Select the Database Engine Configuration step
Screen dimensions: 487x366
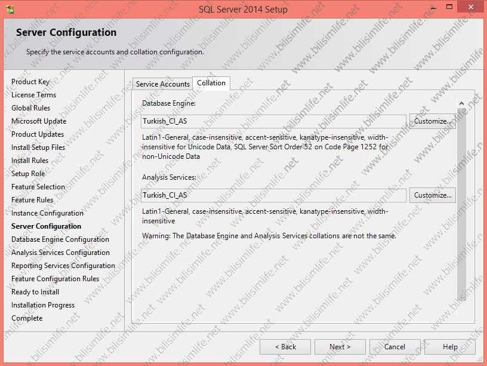[60, 239]
